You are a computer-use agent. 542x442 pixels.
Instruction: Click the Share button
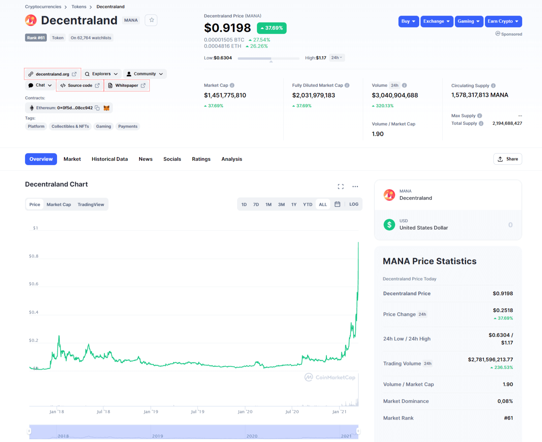click(x=508, y=159)
